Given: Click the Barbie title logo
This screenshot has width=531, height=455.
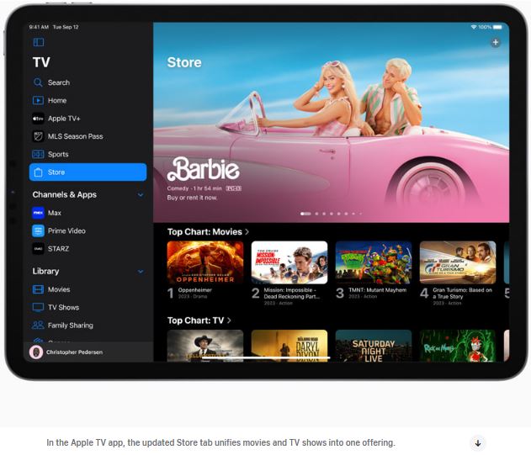Looking at the screenshot, I should 204,169.
